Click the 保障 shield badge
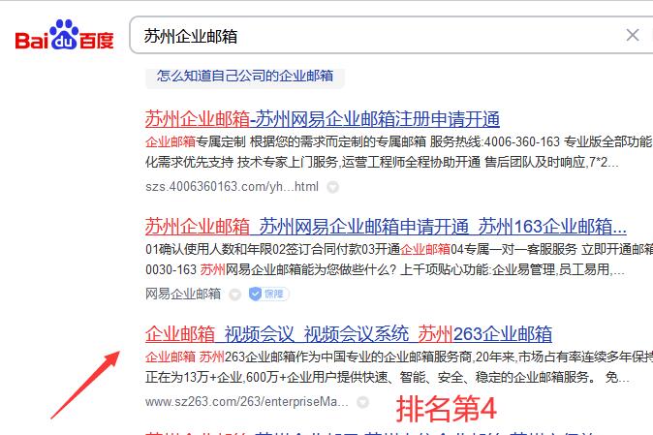 pyautogui.click(x=268, y=294)
